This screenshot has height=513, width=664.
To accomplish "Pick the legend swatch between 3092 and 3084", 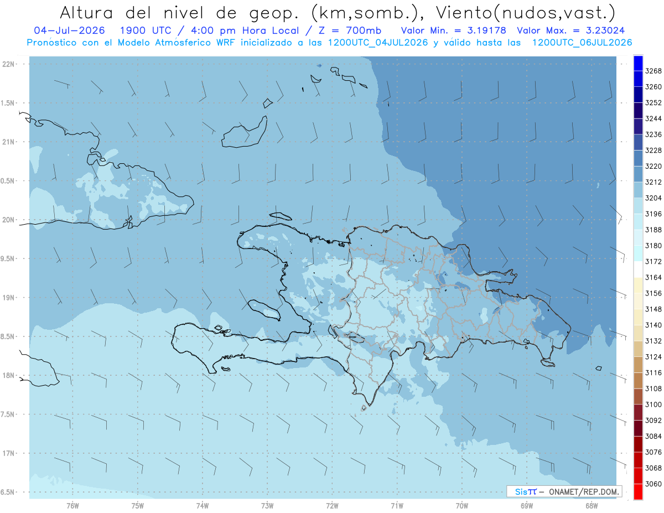I will point(638,428).
